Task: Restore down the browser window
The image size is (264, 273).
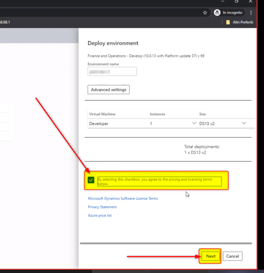Action: (237, 2)
